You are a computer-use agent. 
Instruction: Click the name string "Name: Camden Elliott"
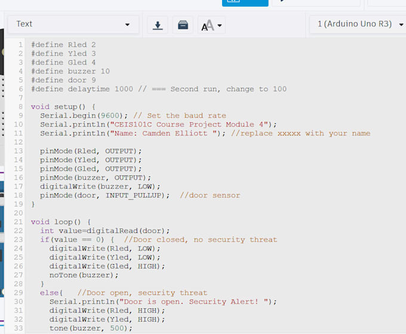164,133
